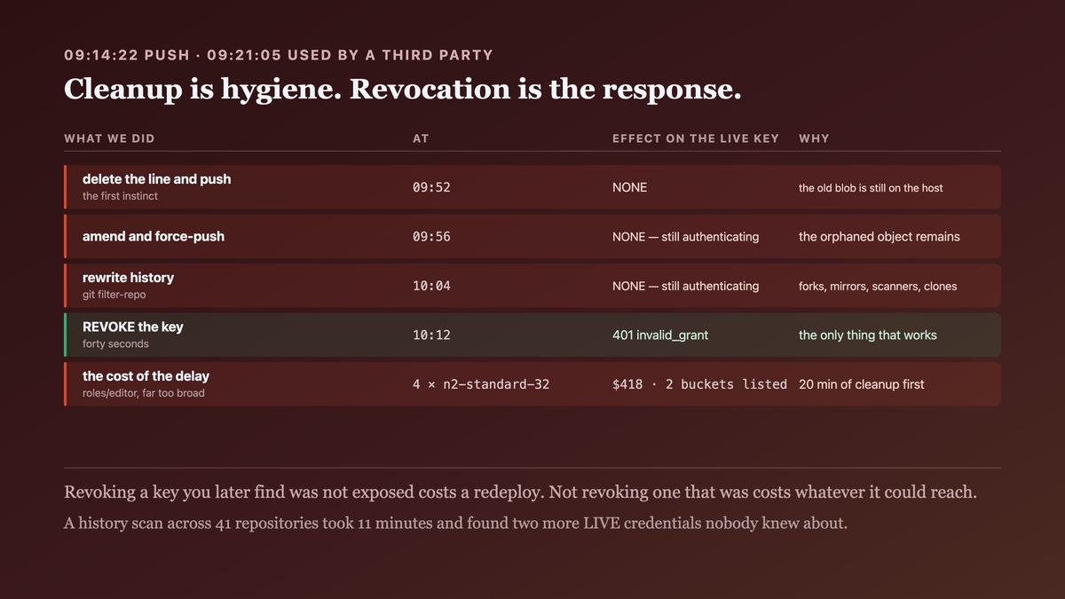Click the headline 'Cleanup is hygiene. Revocation is the response.'
This screenshot has width=1065, height=599.
[402, 90]
